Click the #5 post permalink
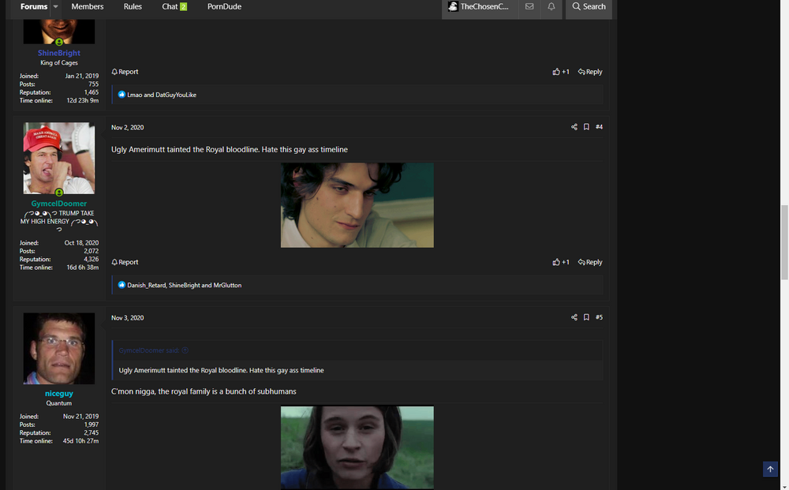The image size is (789, 490). tap(599, 317)
